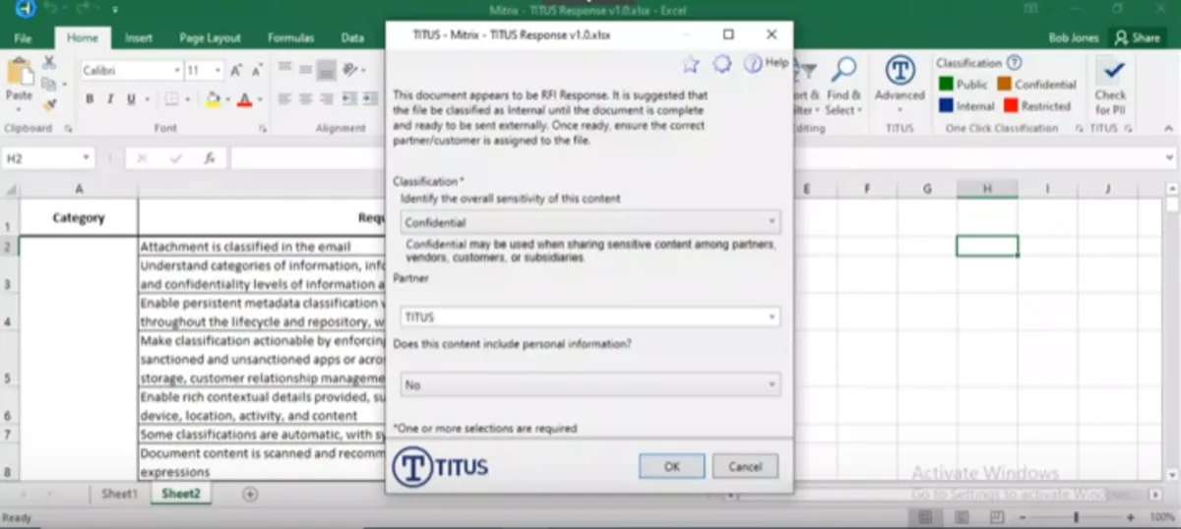
Task: Toggle underline formatting
Action: (129, 99)
